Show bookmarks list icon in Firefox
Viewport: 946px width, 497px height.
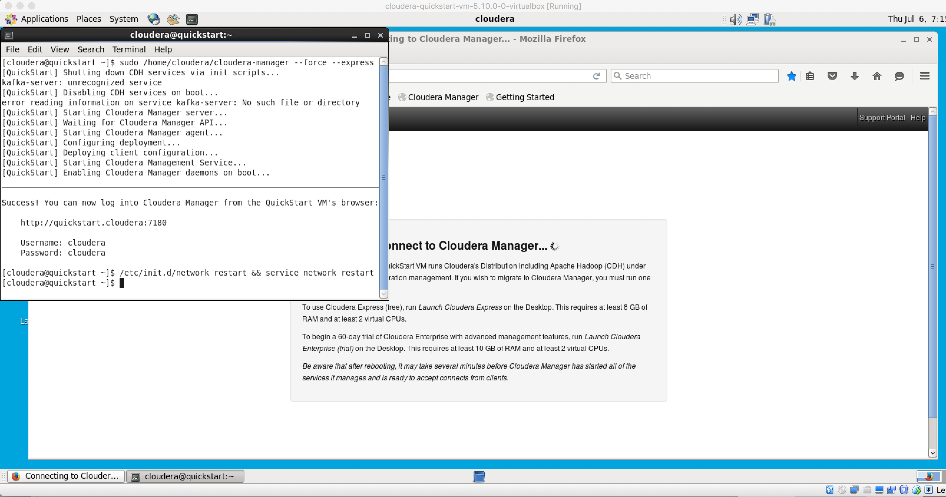[810, 76]
